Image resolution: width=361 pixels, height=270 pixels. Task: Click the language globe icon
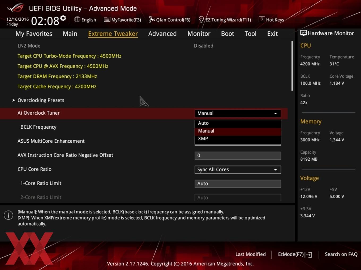[x=77, y=19]
